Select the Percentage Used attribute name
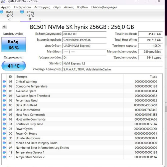The height and width of the screenshot is (167, 167). point(27,101)
